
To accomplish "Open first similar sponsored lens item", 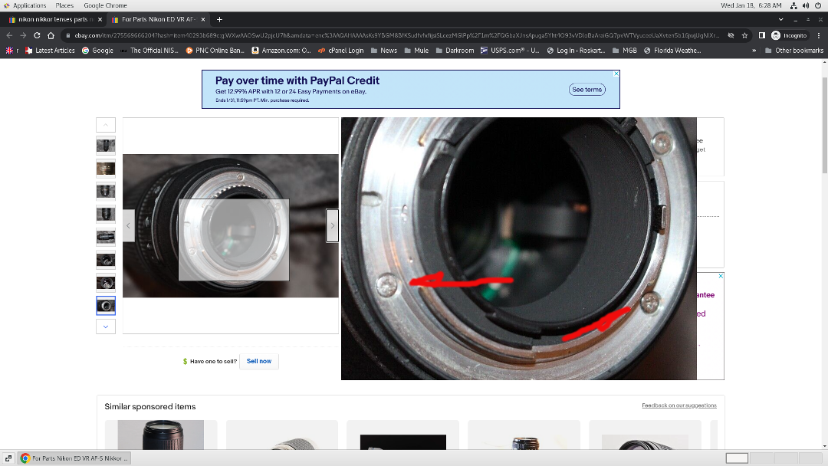I will [x=161, y=435].
